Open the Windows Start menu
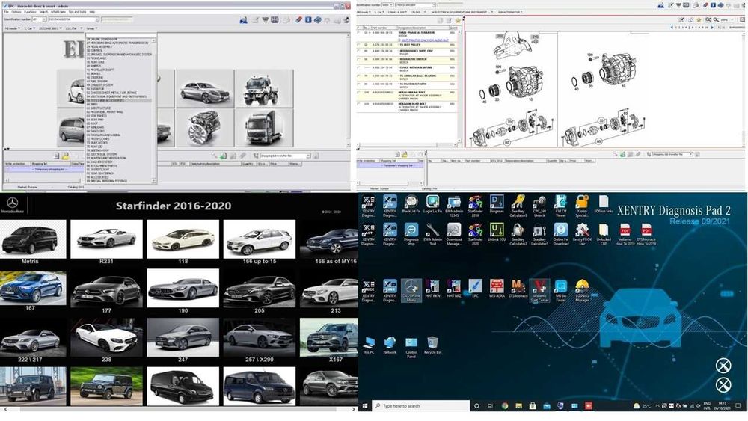The width and height of the screenshot is (748, 421). click(365, 406)
